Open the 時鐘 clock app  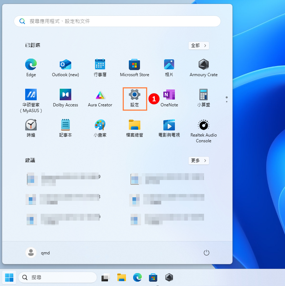[31, 128]
